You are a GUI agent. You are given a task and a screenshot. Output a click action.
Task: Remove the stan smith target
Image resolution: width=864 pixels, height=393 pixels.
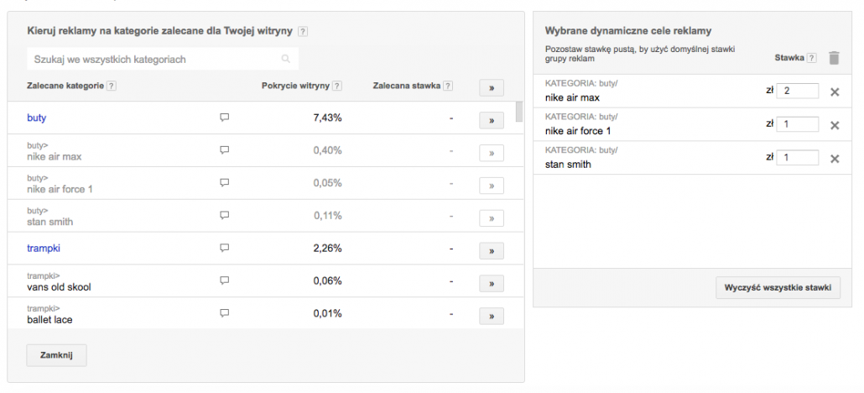(x=835, y=159)
